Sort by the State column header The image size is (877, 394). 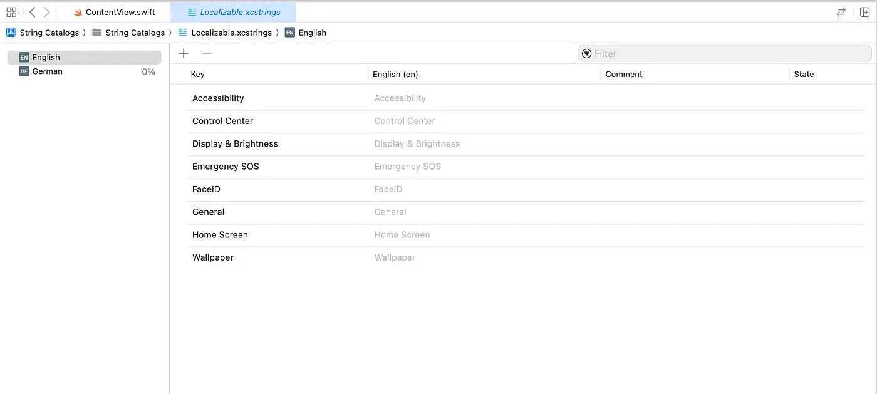(804, 74)
